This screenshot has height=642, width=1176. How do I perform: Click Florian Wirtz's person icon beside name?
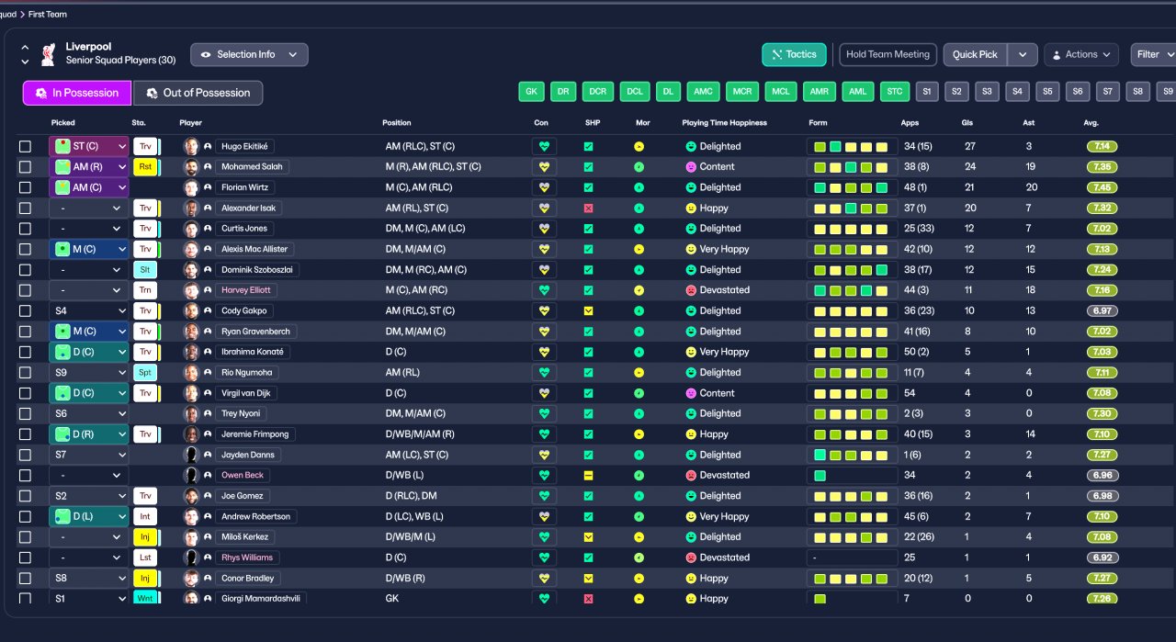click(x=208, y=187)
